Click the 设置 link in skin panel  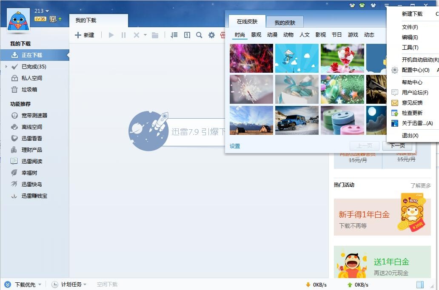[235, 146]
